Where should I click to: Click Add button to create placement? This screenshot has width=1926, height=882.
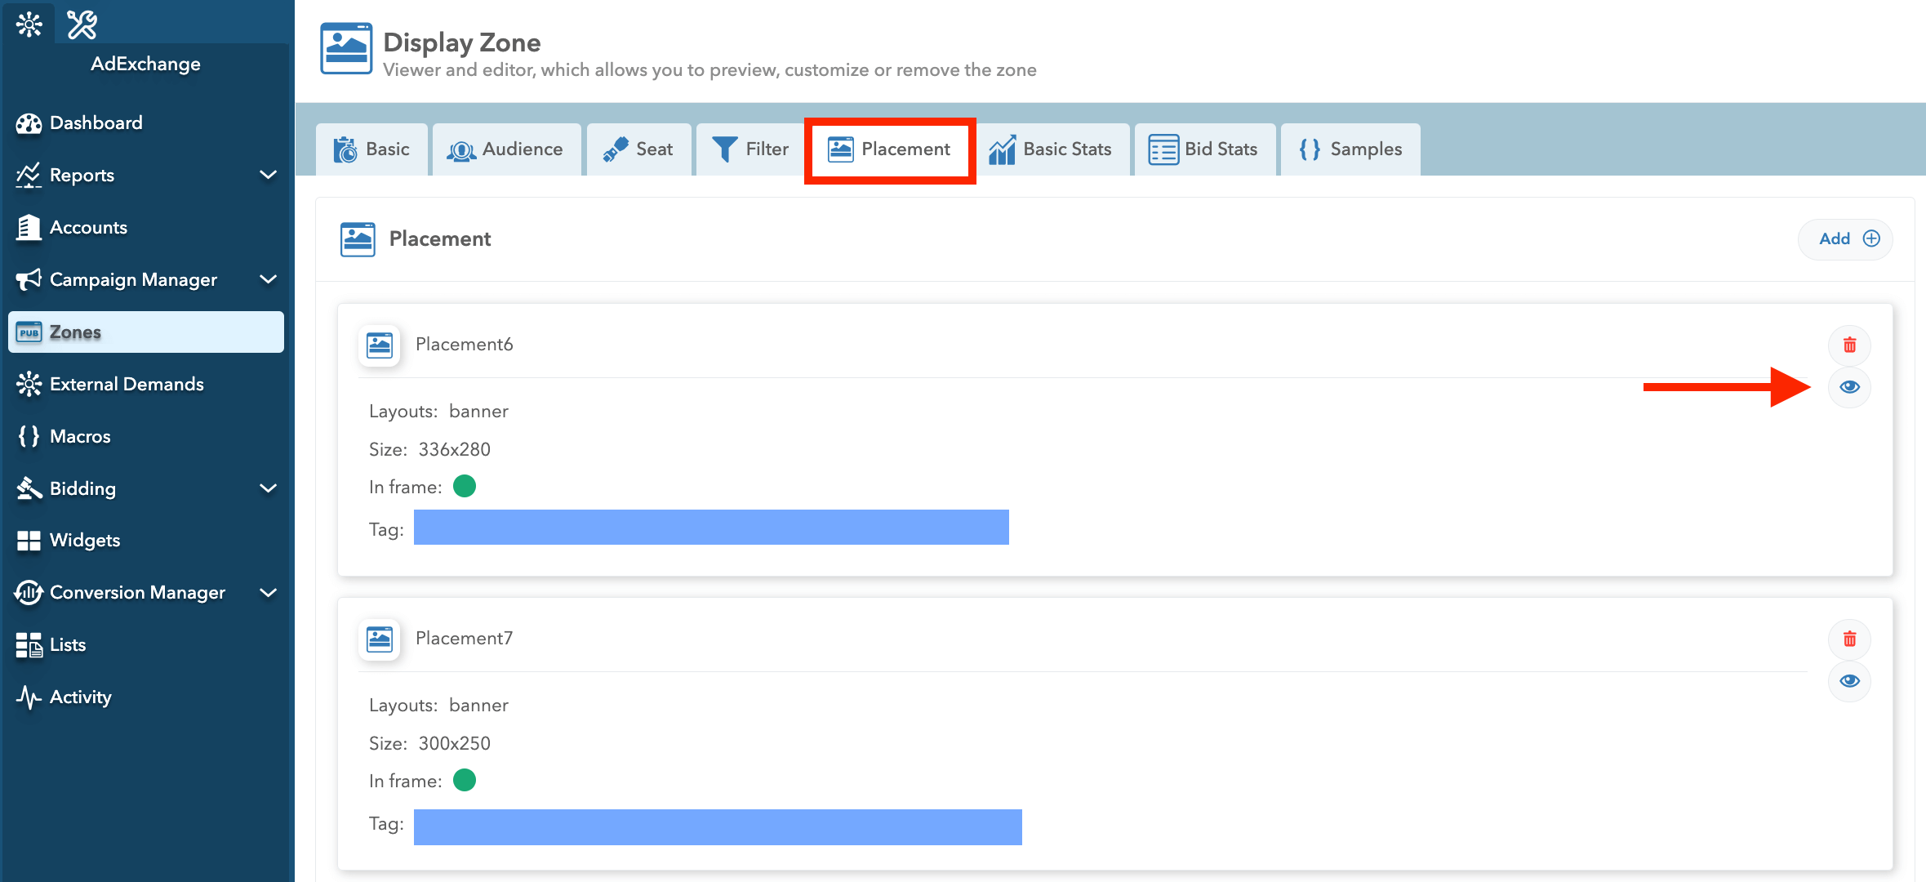pyautogui.click(x=1848, y=238)
